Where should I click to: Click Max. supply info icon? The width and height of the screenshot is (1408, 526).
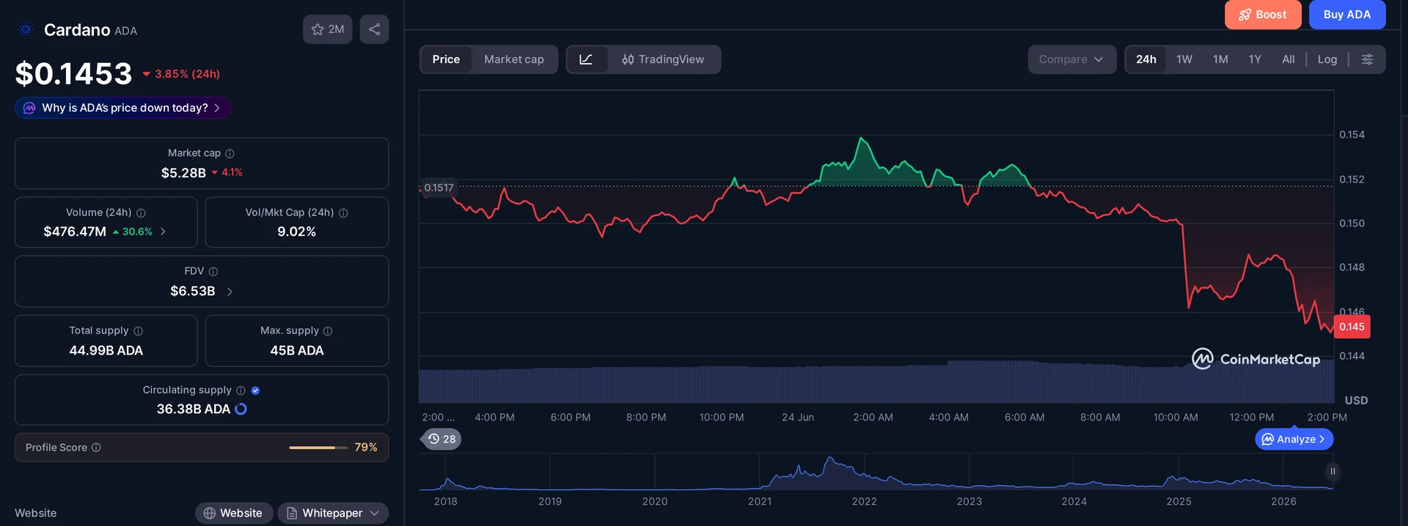click(328, 331)
